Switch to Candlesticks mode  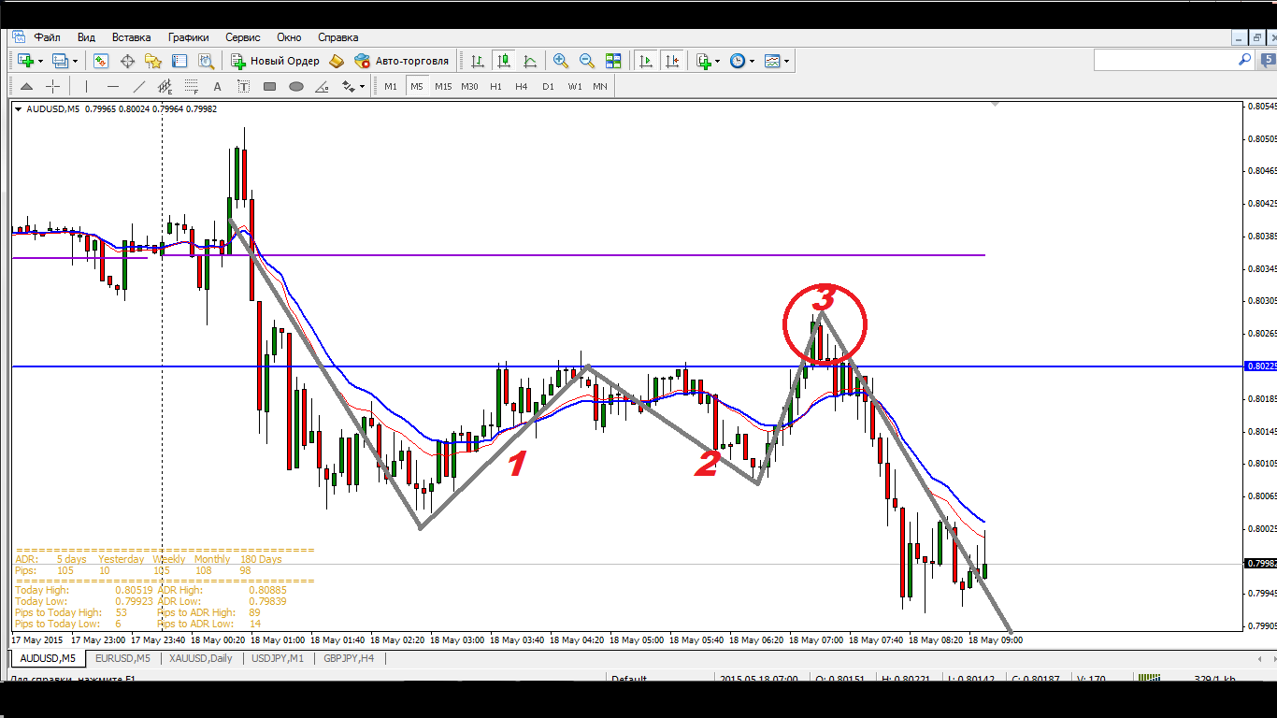(504, 61)
